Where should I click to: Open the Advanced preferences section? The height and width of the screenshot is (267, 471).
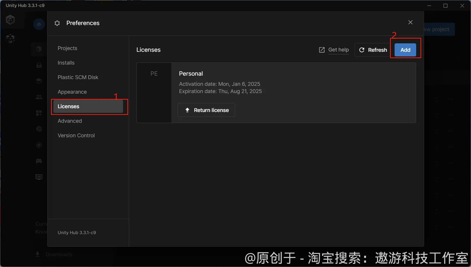point(70,121)
